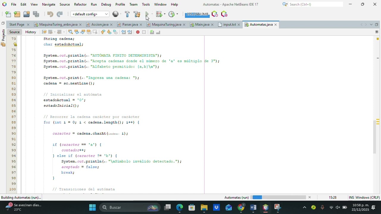Open the File menu
This screenshot has height=214, width=381.
pos(14,4)
